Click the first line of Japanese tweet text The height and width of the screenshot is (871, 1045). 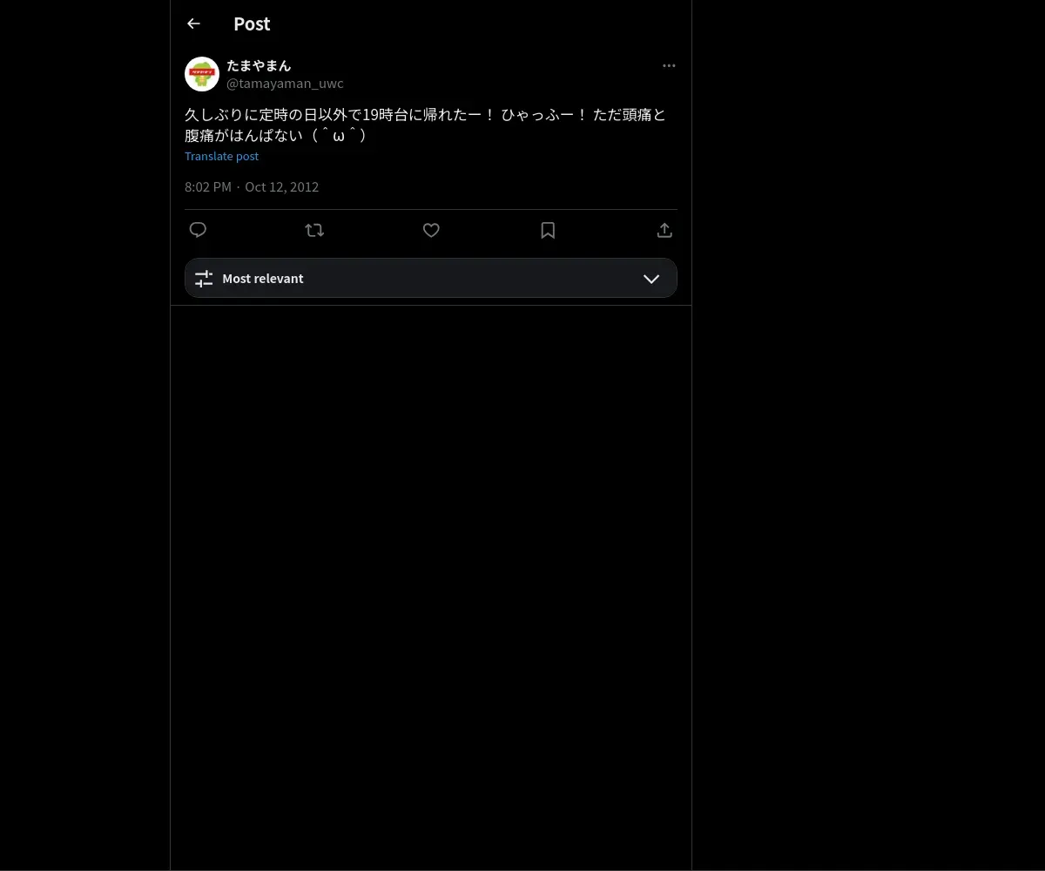[x=425, y=114]
